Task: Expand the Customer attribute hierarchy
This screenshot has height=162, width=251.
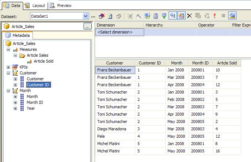Action: pyautogui.click(x=16, y=79)
